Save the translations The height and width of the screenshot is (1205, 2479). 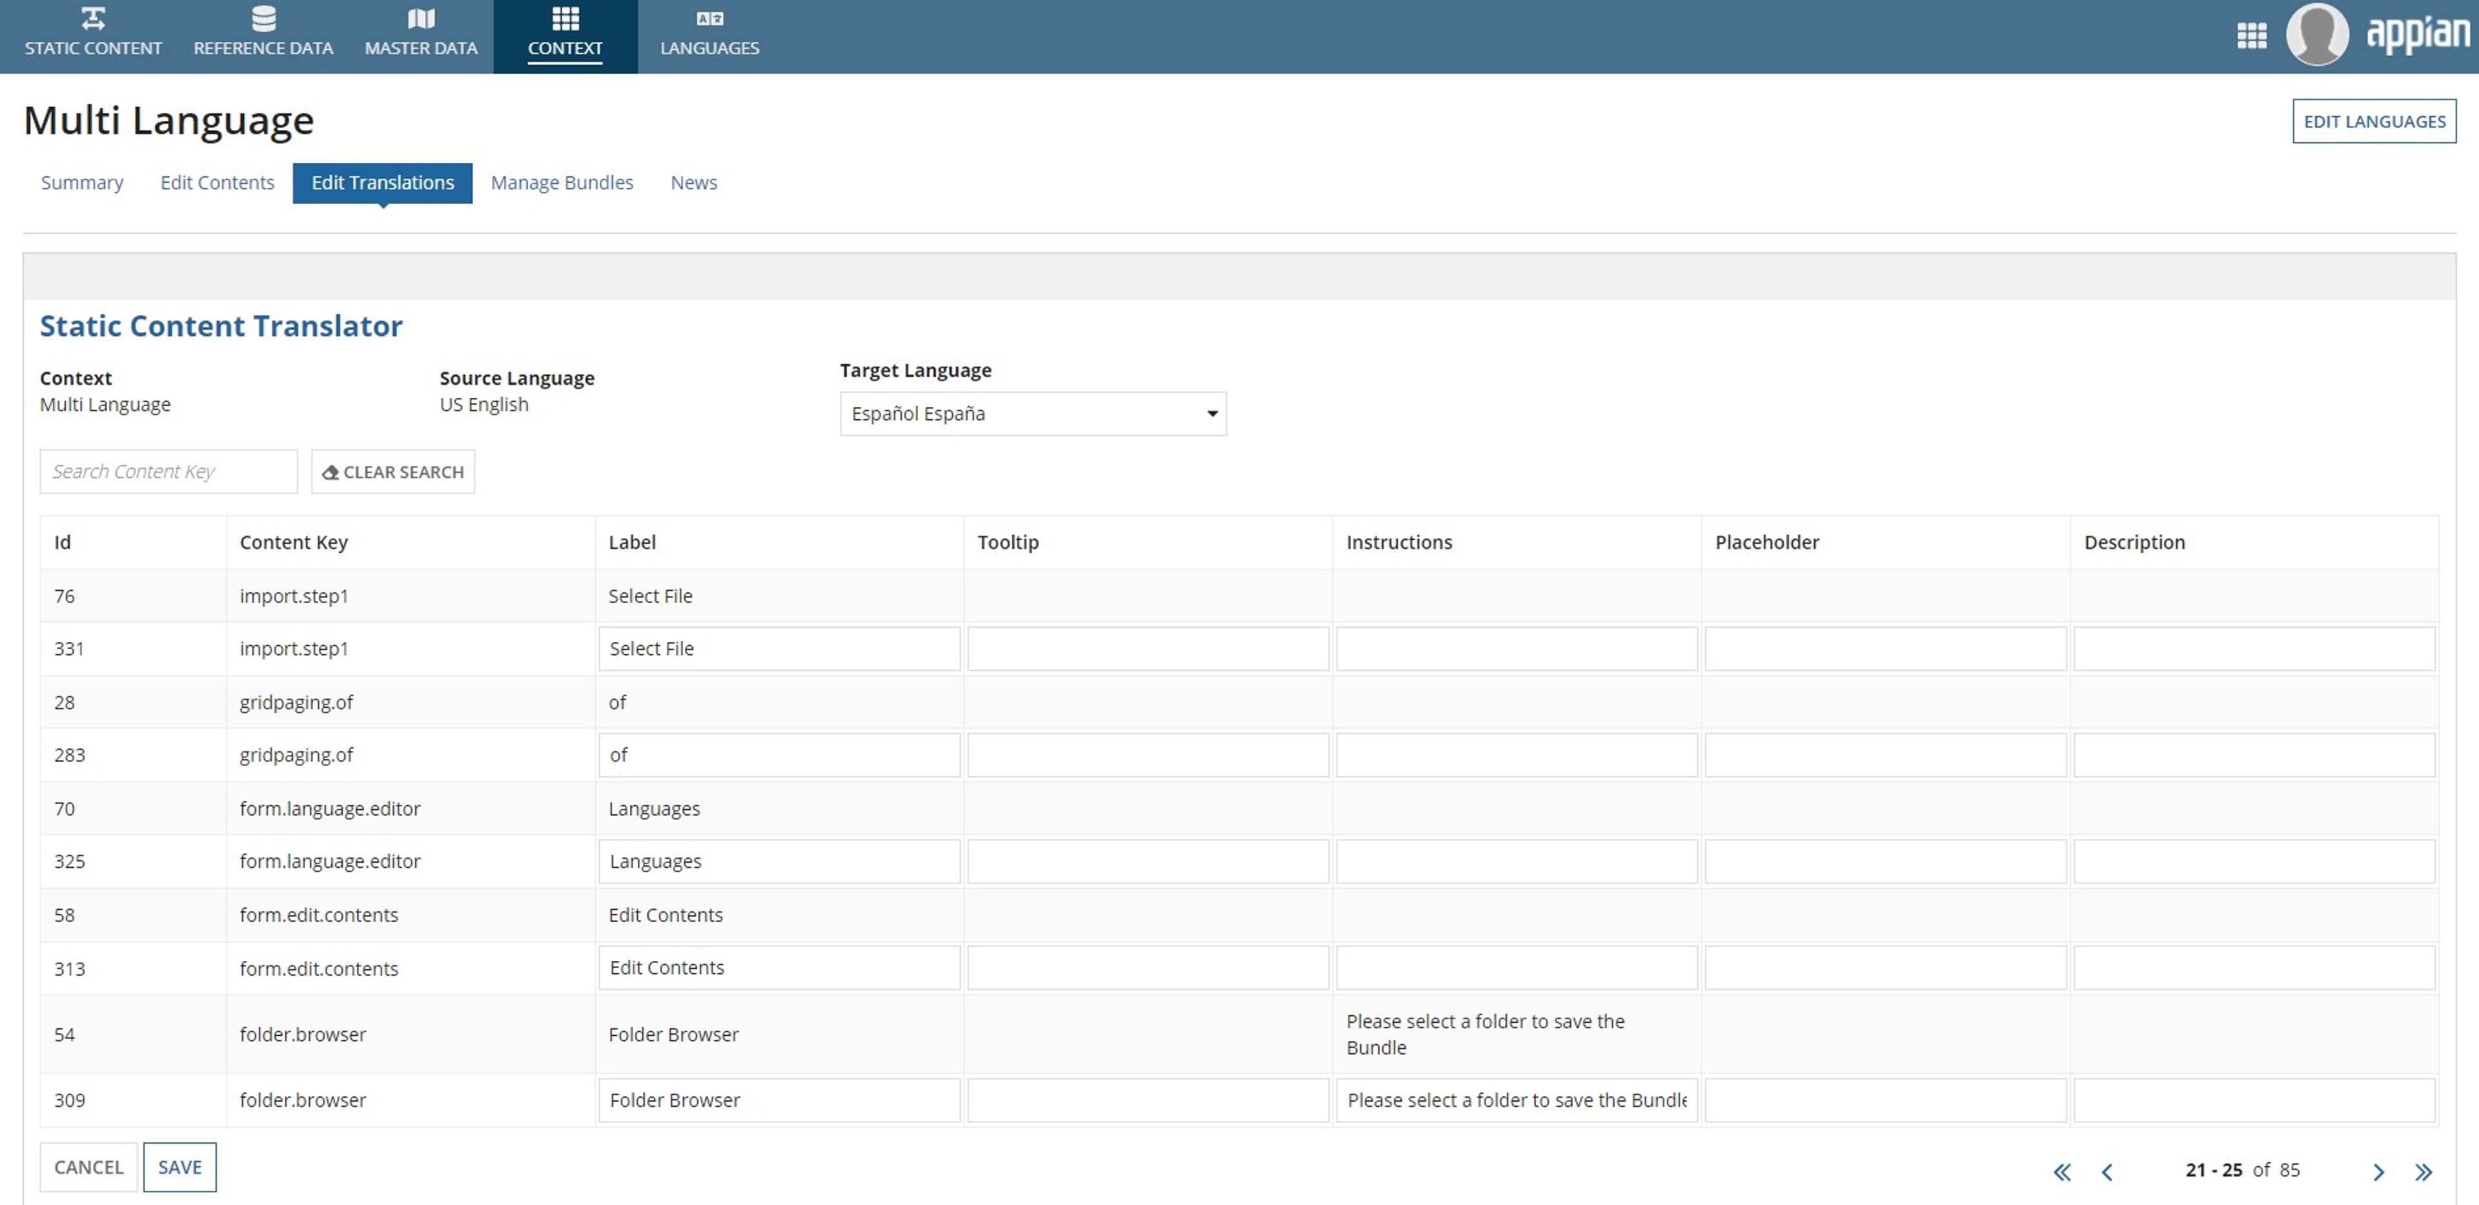(180, 1168)
